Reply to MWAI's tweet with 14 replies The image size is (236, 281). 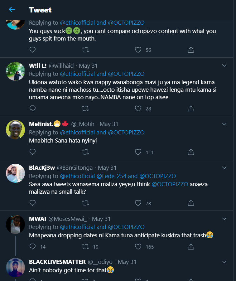click(32, 246)
